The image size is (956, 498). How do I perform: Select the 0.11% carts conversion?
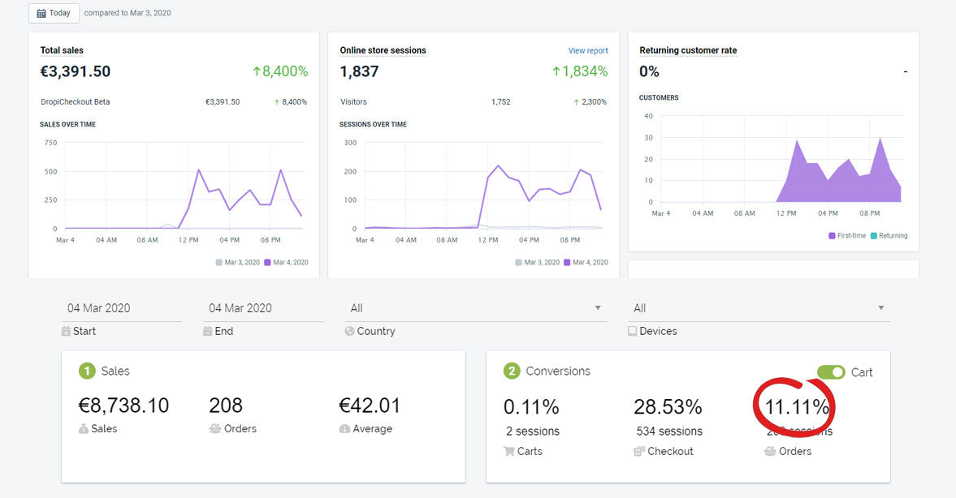(x=531, y=406)
